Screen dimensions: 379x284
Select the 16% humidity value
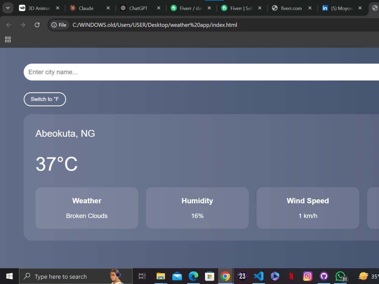(197, 216)
